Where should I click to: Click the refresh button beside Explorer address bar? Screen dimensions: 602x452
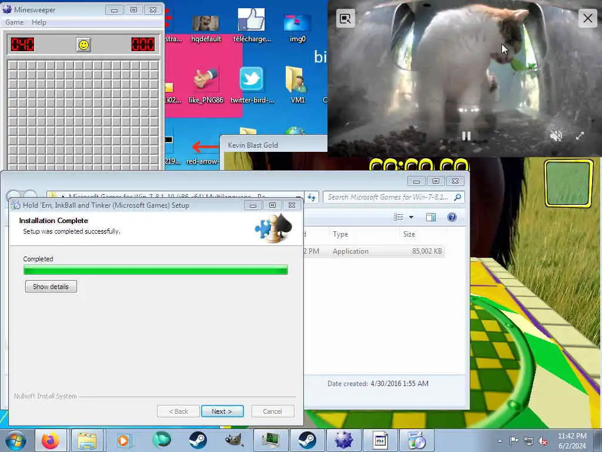pyautogui.click(x=312, y=197)
